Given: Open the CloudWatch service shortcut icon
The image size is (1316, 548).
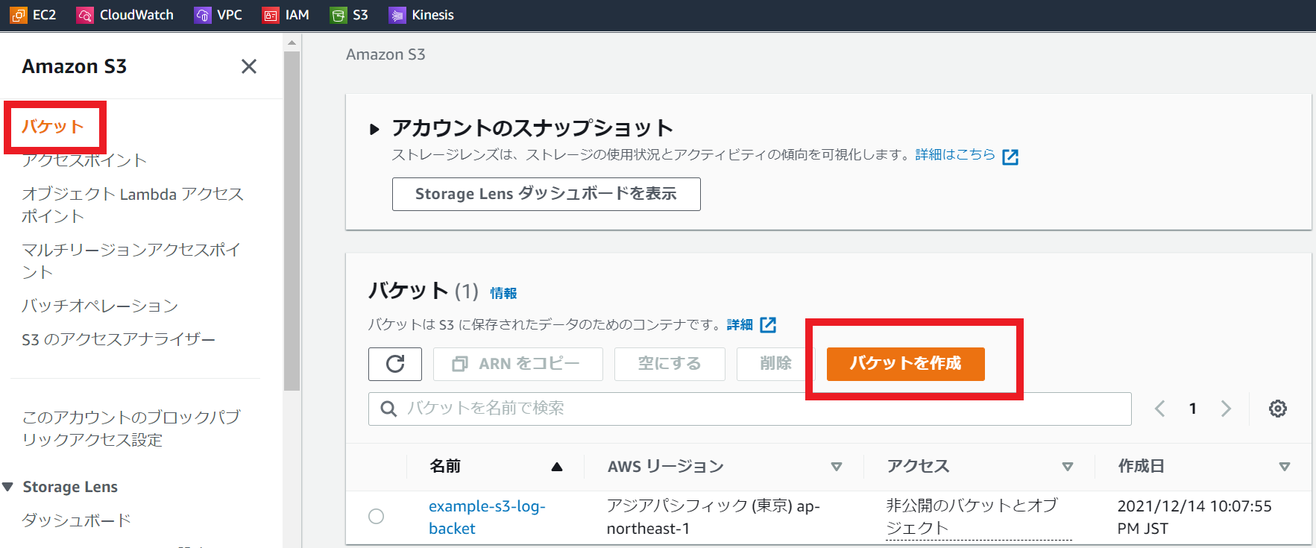Looking at the screenshot, I should [x=85, y=15].
